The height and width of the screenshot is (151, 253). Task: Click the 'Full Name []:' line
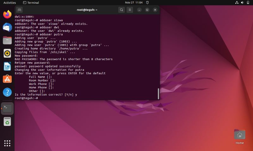pyautogui.click(x=40, y=77)
